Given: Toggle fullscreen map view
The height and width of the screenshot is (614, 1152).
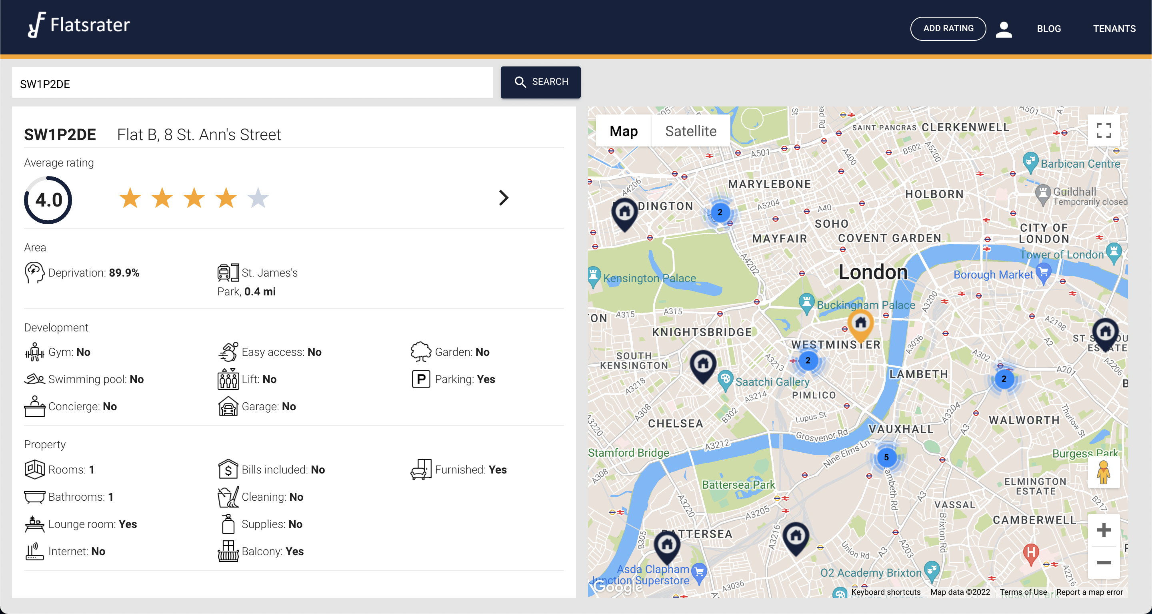Looking at the screenshot, I should 1104,130.
